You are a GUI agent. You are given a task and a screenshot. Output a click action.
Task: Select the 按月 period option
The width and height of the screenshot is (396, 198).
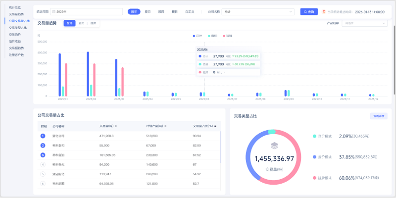click(x=148, y=11)
